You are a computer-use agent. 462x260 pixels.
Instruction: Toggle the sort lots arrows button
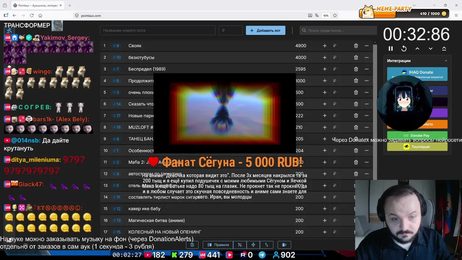(x=266, y=245)
